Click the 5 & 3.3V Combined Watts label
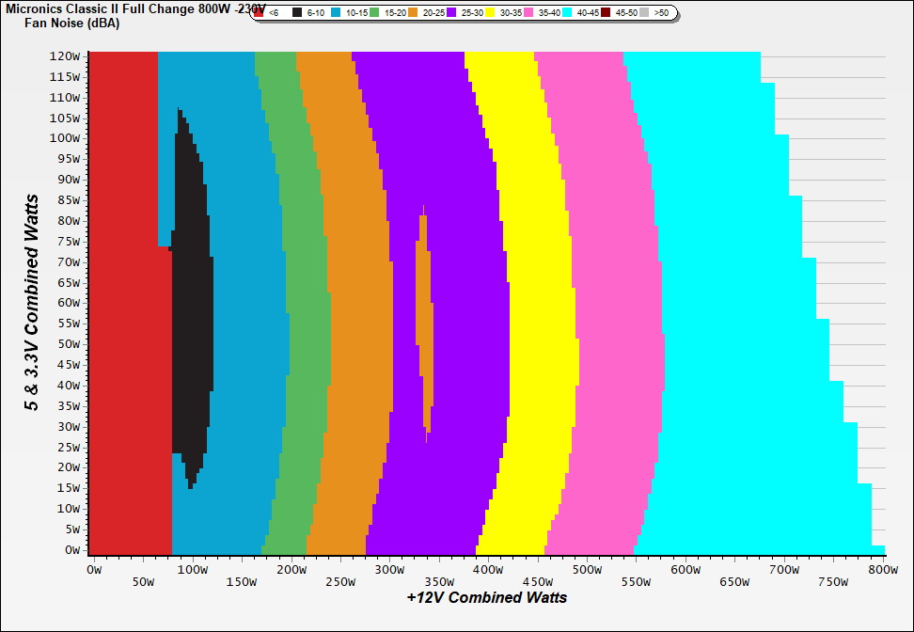The width and height of the screenshot is (914, 632). click(33, 302)
